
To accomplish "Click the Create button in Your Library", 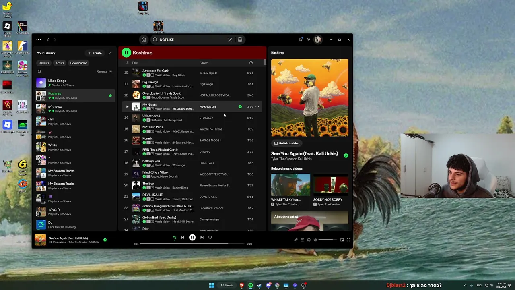I will coord(95,53).
